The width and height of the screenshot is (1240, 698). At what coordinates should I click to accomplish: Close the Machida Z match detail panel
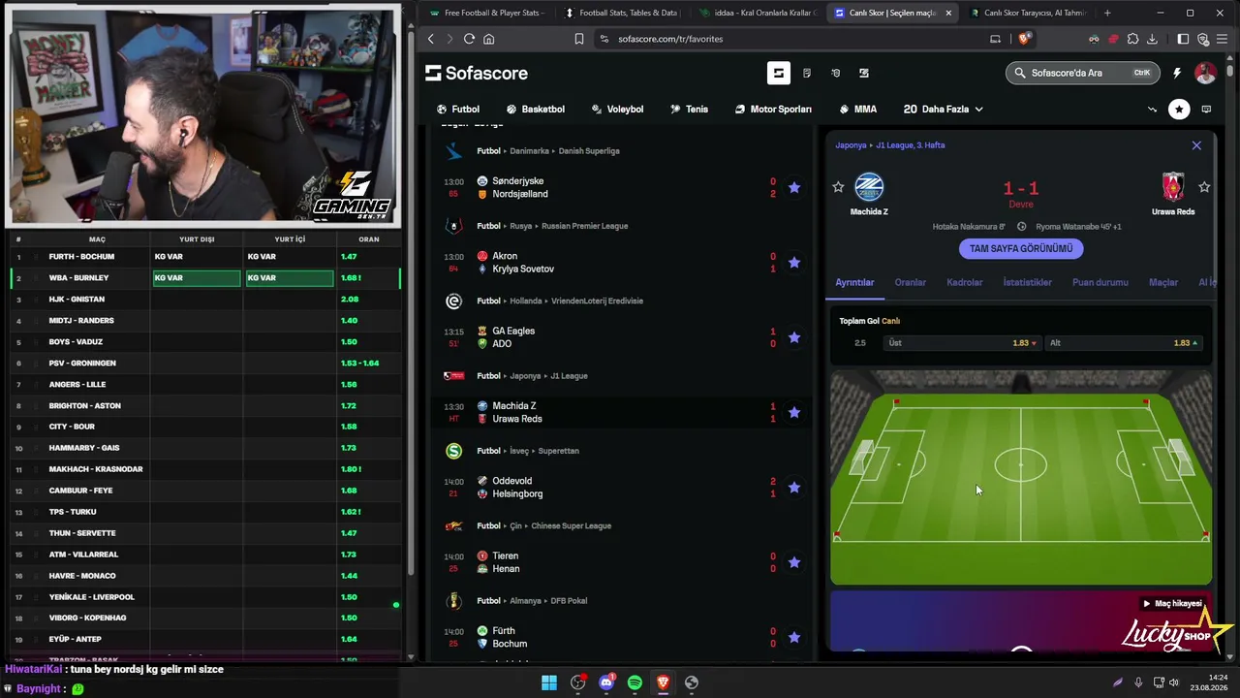1196,145
